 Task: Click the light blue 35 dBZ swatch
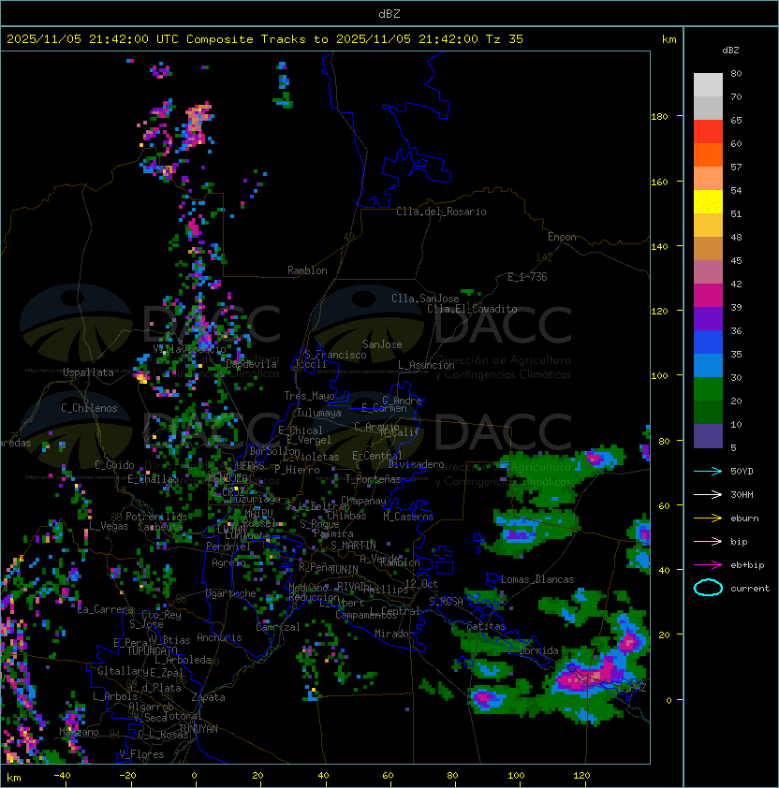point(708,365)
